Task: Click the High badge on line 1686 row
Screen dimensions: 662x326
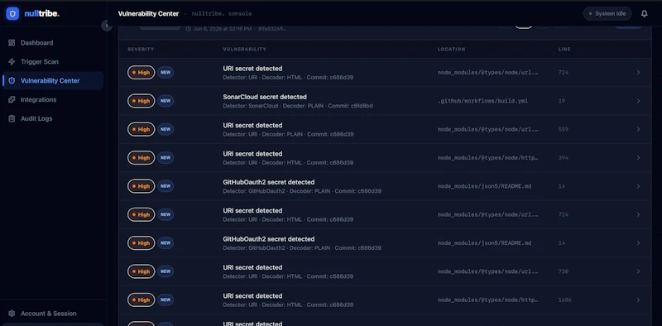Action: click(x=141, y=300)
